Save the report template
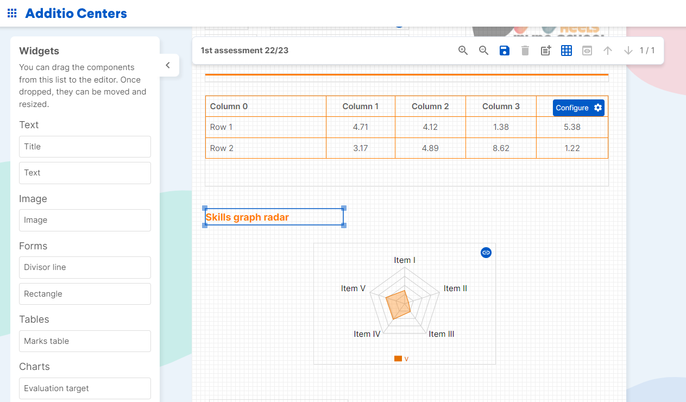The image size is (686, 402). 504,51
